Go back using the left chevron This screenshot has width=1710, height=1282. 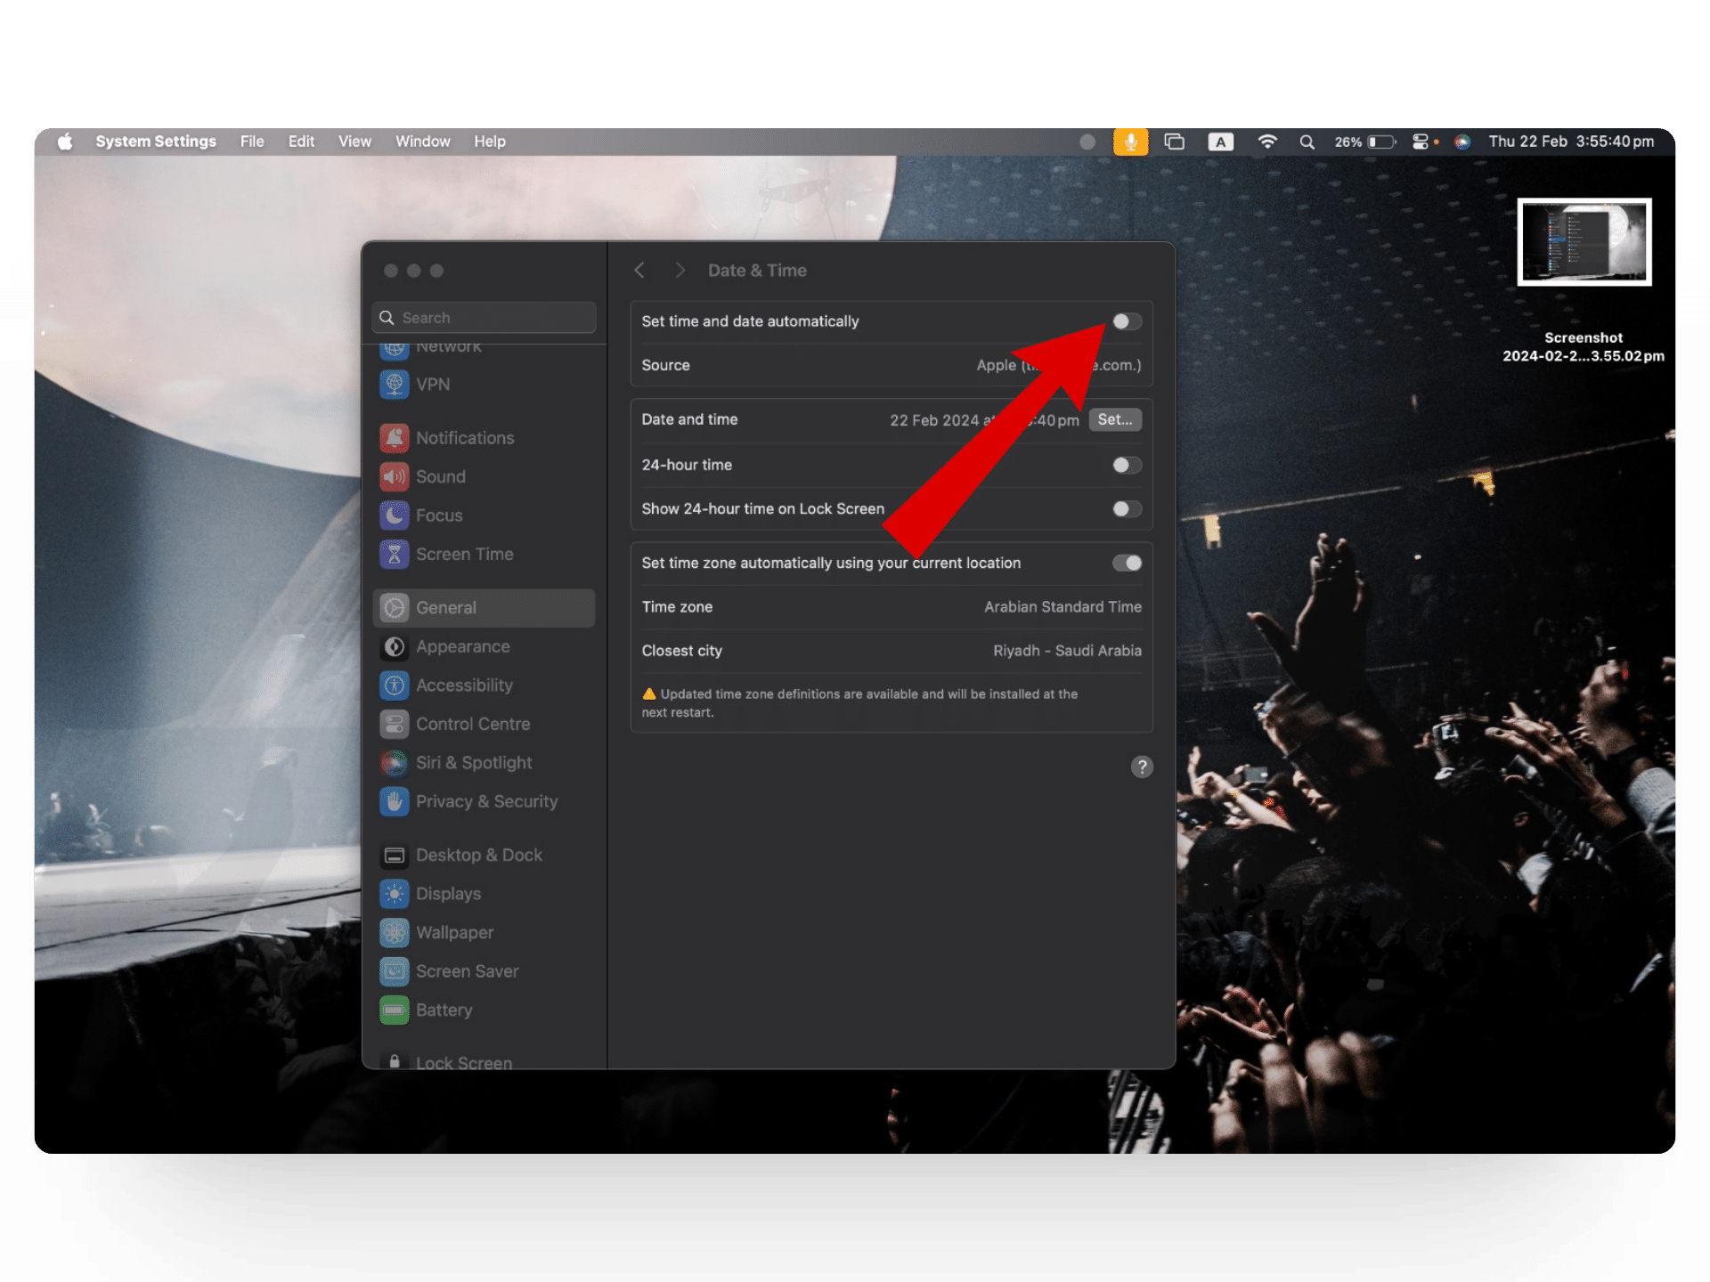639,271
